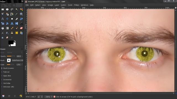177x99 pixels.
Task: Select the Clone stamp tool
Action: point(12,33)
